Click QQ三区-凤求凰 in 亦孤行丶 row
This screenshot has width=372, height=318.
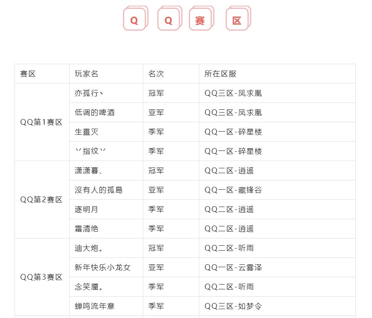pos(233,93)
